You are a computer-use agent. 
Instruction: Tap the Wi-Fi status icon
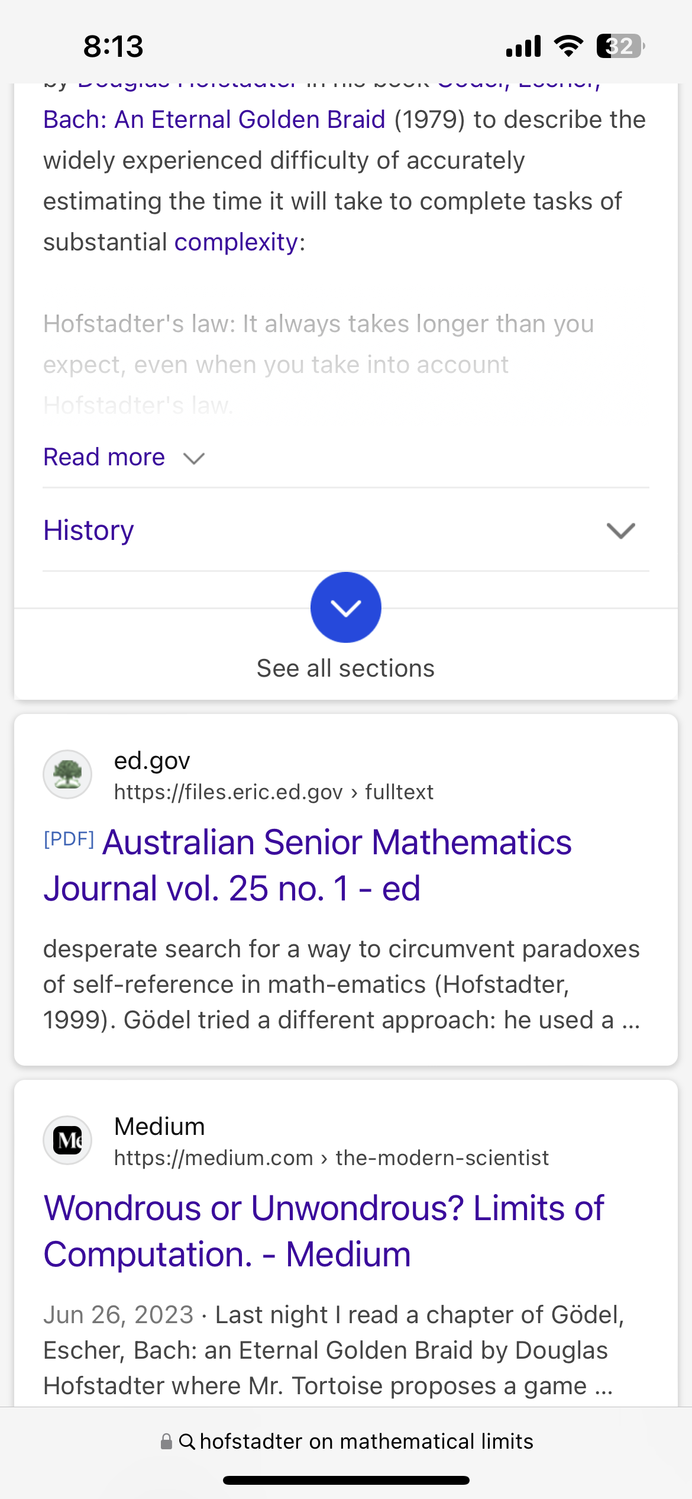click(568, 46)
